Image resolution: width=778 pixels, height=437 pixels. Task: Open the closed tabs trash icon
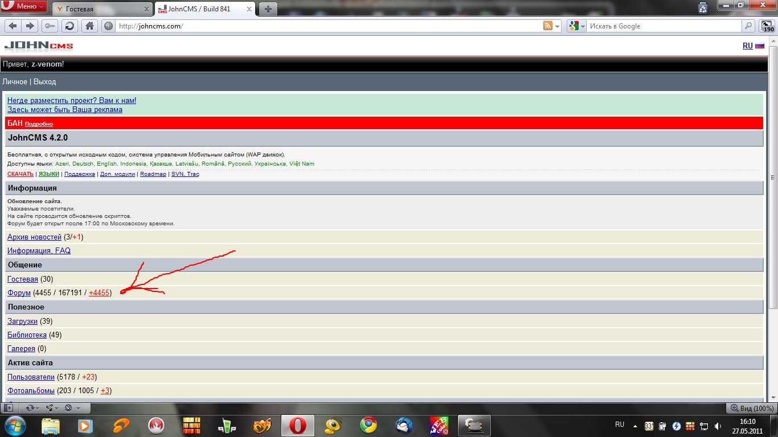click(x=703, y=7)
